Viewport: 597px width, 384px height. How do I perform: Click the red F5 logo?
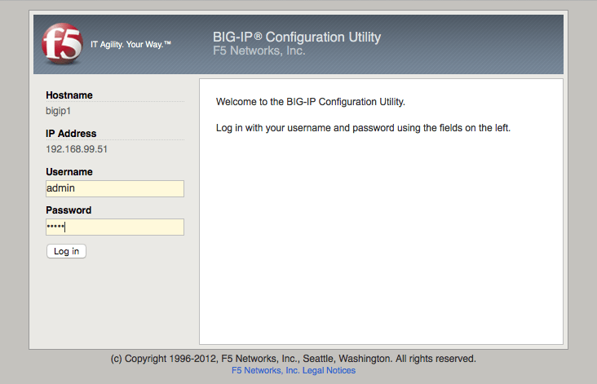[62, 43]
